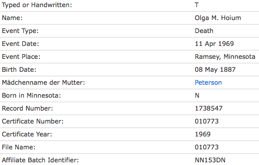Click the Event Place: label
The width and height of the screenshot is (259, 165).
tap(21, 57)
